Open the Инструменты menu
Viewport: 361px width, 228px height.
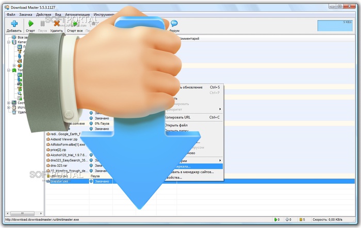point(104,14)
